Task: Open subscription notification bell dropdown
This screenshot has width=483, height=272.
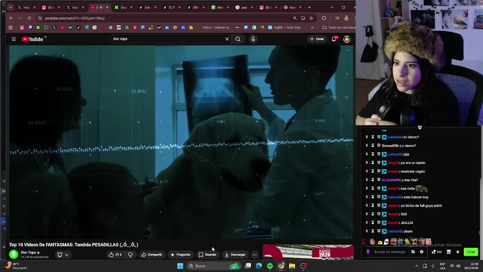Action: click(x=63, y=255)
